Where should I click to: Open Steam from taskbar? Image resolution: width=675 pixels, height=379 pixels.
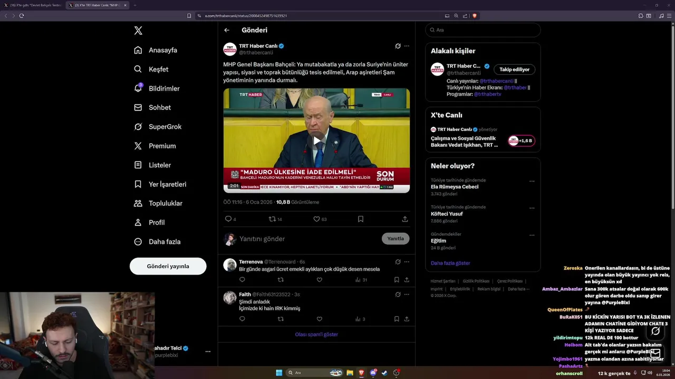tap(384, 373)
